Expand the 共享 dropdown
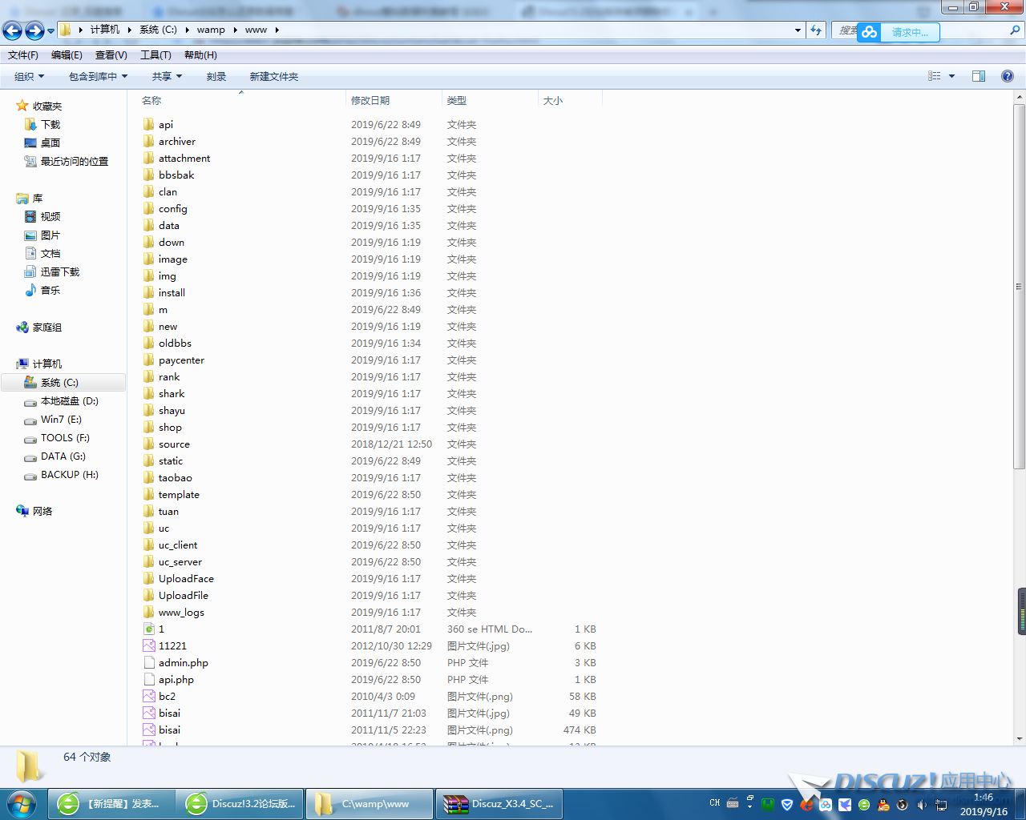Image resolution: width=1026 pixels, height=820 pixels. point(167,76)
